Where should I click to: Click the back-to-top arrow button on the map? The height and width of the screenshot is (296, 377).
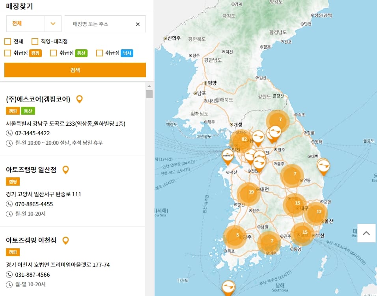(366, 233)
